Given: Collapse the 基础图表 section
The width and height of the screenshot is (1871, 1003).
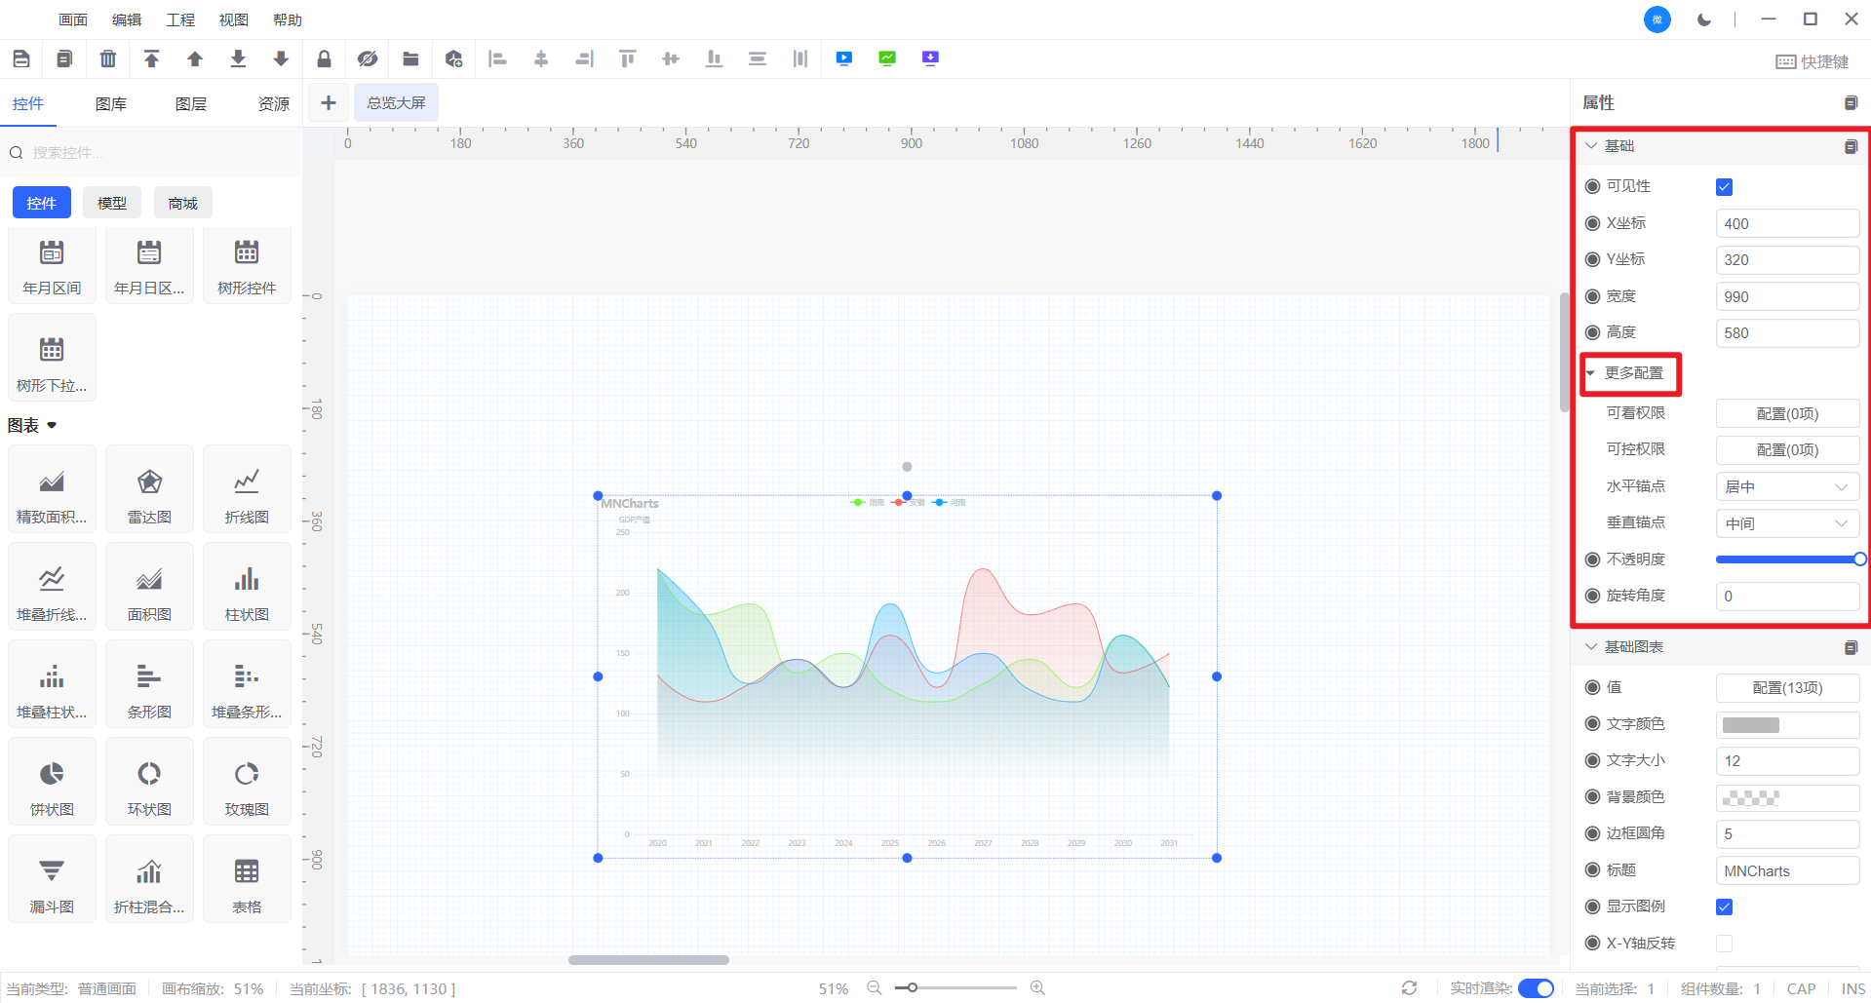Looking at the screenshot, I should tap(1591, 647).
